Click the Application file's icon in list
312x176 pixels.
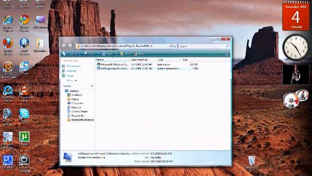98,65
